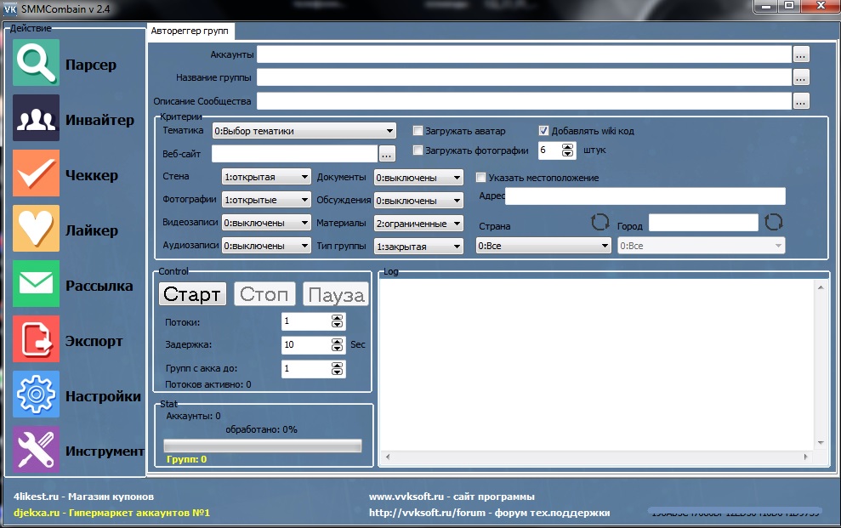Open Инструмент wrench icon
The height and width of the screenshot is (528, 841).
36,450
